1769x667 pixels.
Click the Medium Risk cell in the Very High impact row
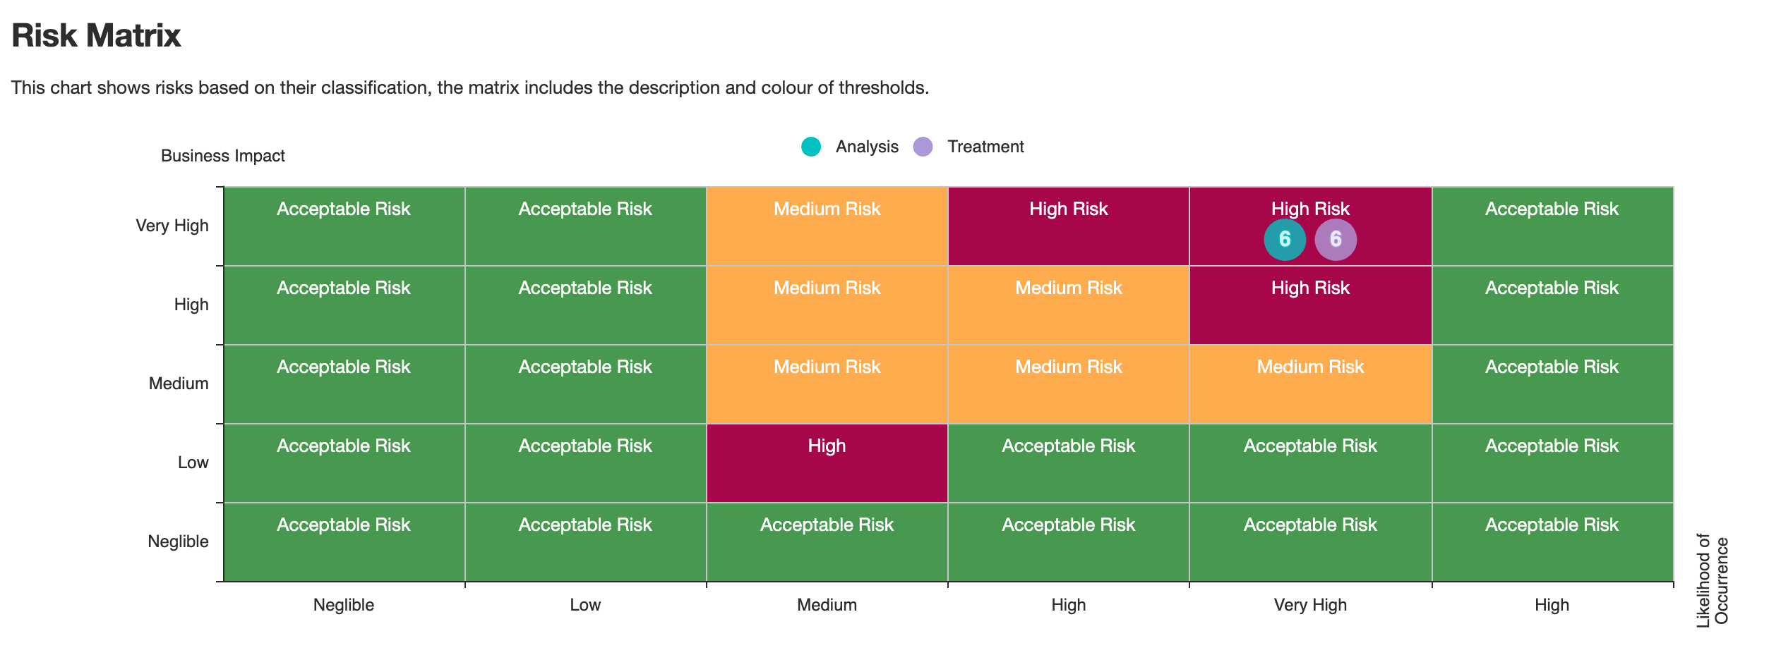[x=827, y=226]
